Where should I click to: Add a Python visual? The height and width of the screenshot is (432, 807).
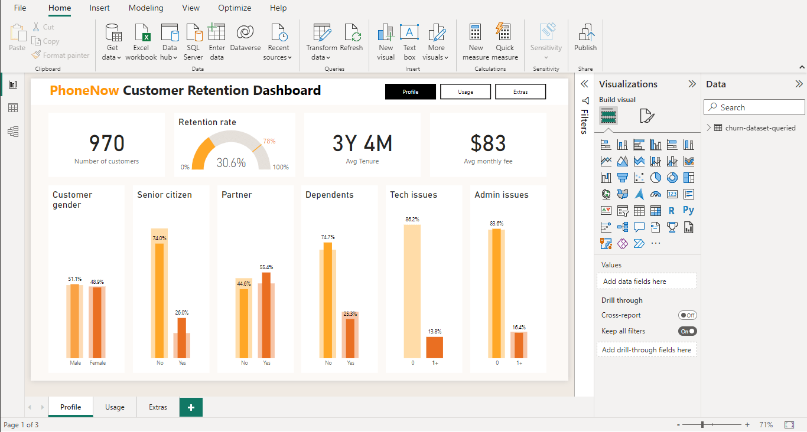pos(688,211)
